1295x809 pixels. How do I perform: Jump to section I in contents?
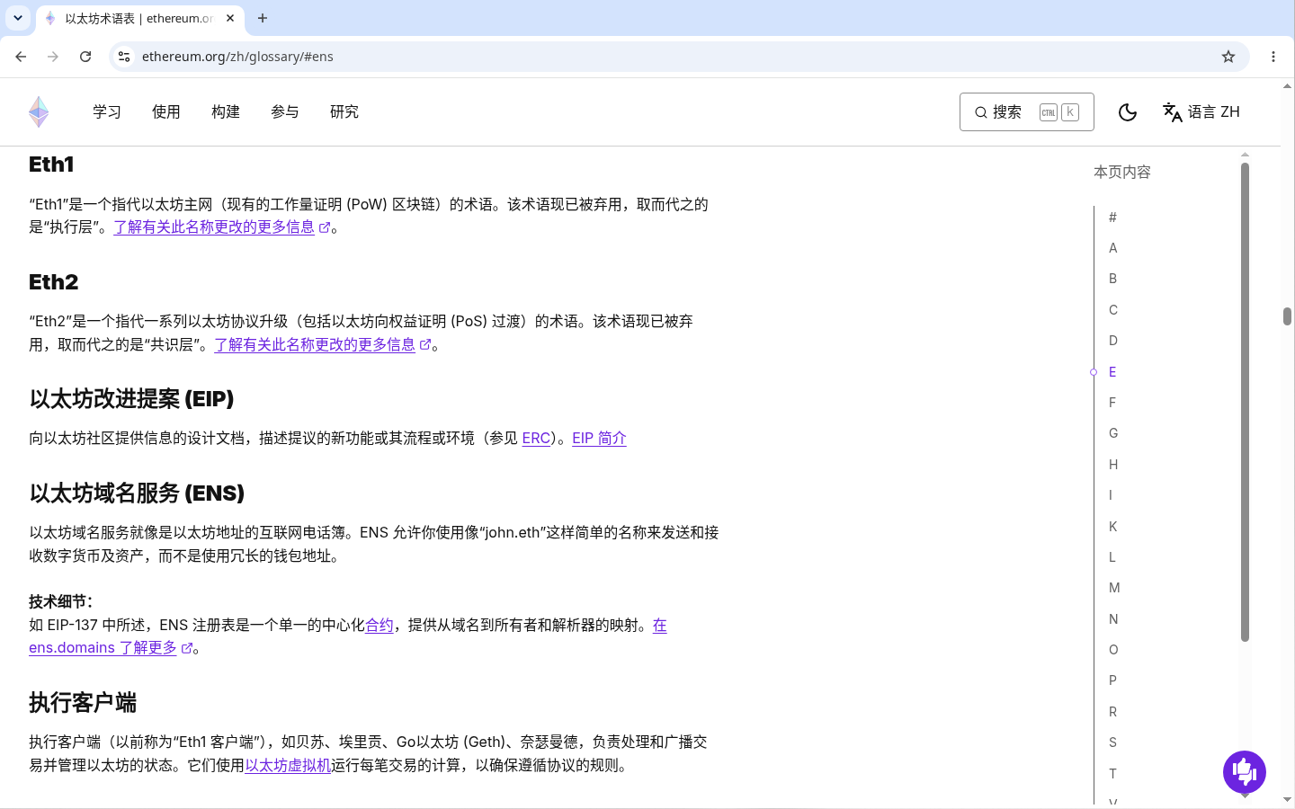coord(1111,495)
